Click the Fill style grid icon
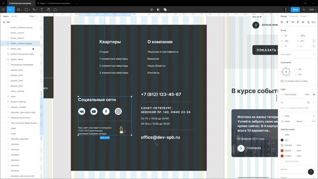318x179 pixels. [x=308, y=102]
